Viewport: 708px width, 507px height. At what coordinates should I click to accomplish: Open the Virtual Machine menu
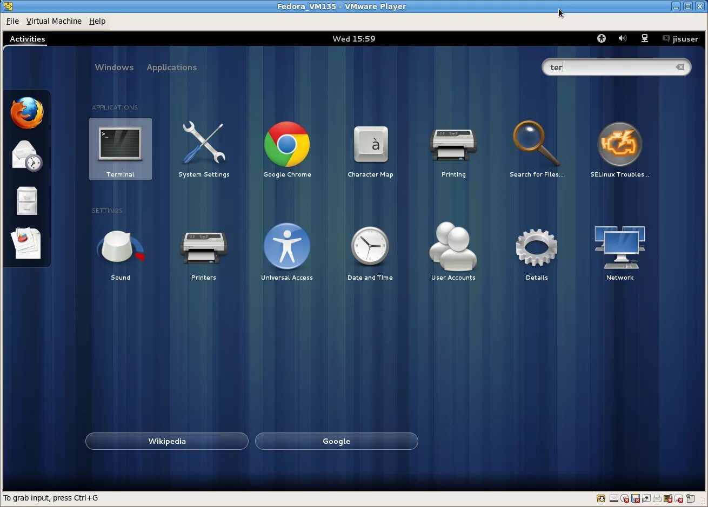point(54,21)
